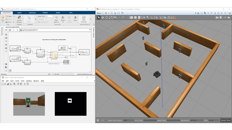Open the Pause button dropdown arrow
The height and width of the screenshot is (130, 232).
tap(63, 22)
